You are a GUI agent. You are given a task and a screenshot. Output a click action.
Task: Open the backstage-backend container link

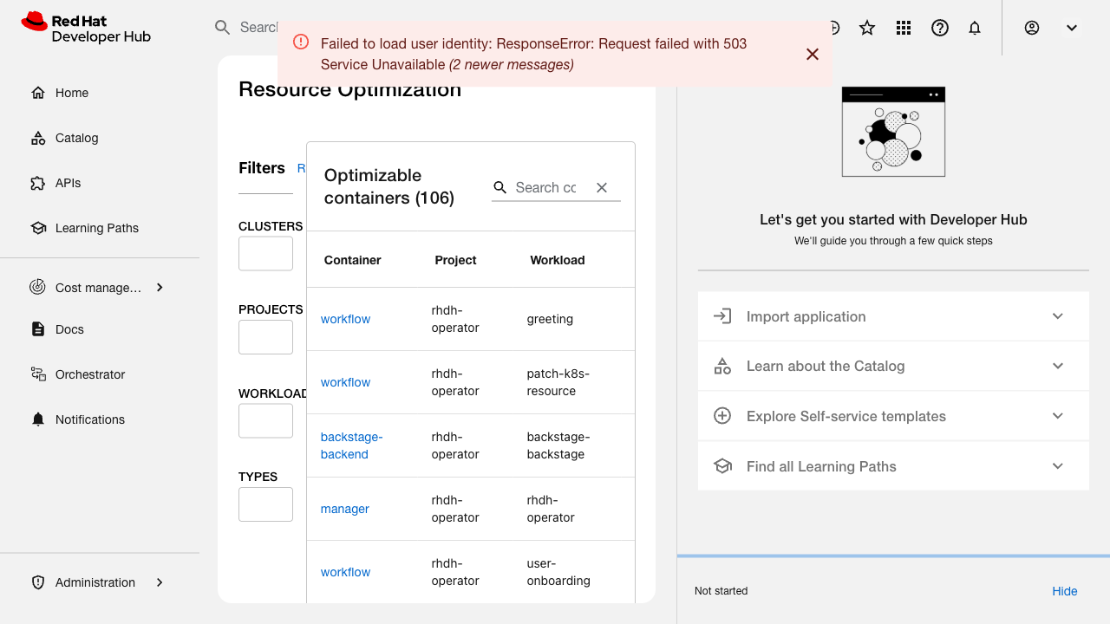(351, 445)
